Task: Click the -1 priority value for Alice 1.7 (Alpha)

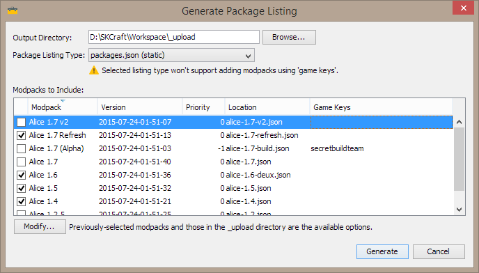Action: click(x=221, y=148)
